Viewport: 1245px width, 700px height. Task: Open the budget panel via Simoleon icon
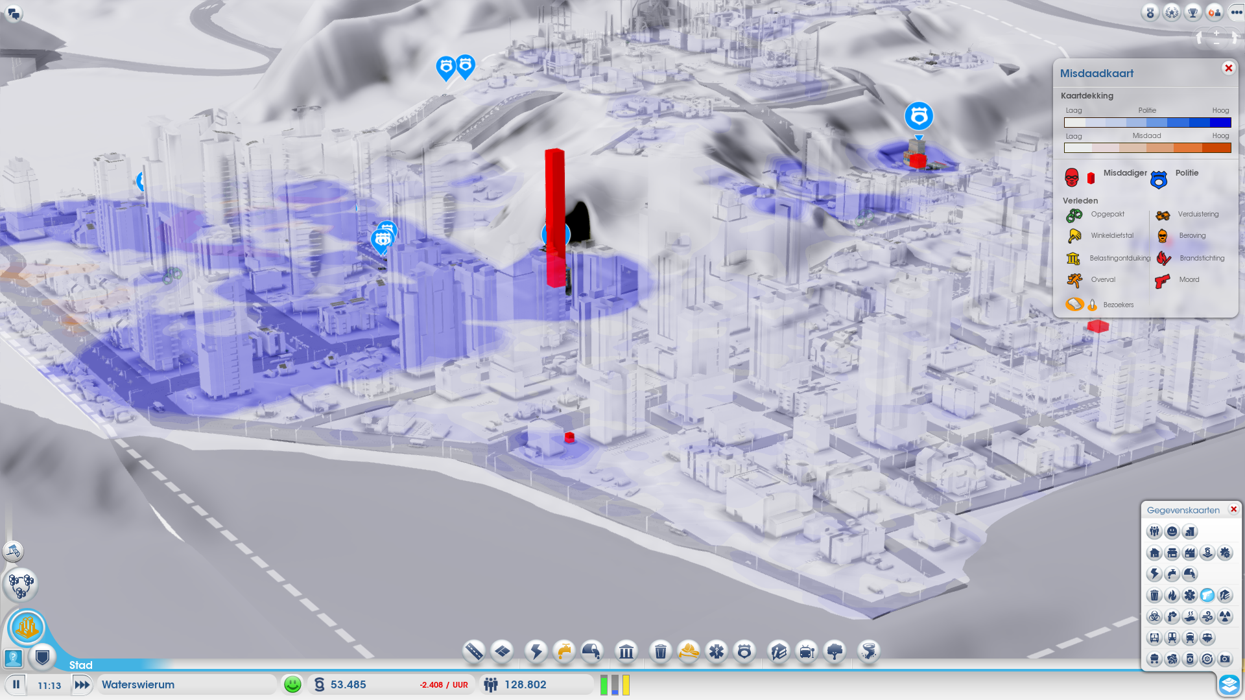[319, 684]
